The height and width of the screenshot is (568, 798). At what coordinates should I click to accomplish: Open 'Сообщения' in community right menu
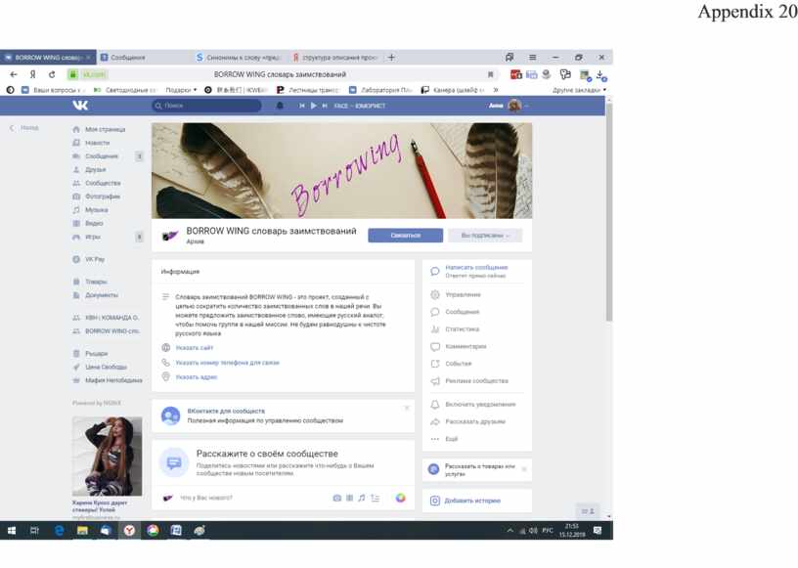[x=463, y=312]
